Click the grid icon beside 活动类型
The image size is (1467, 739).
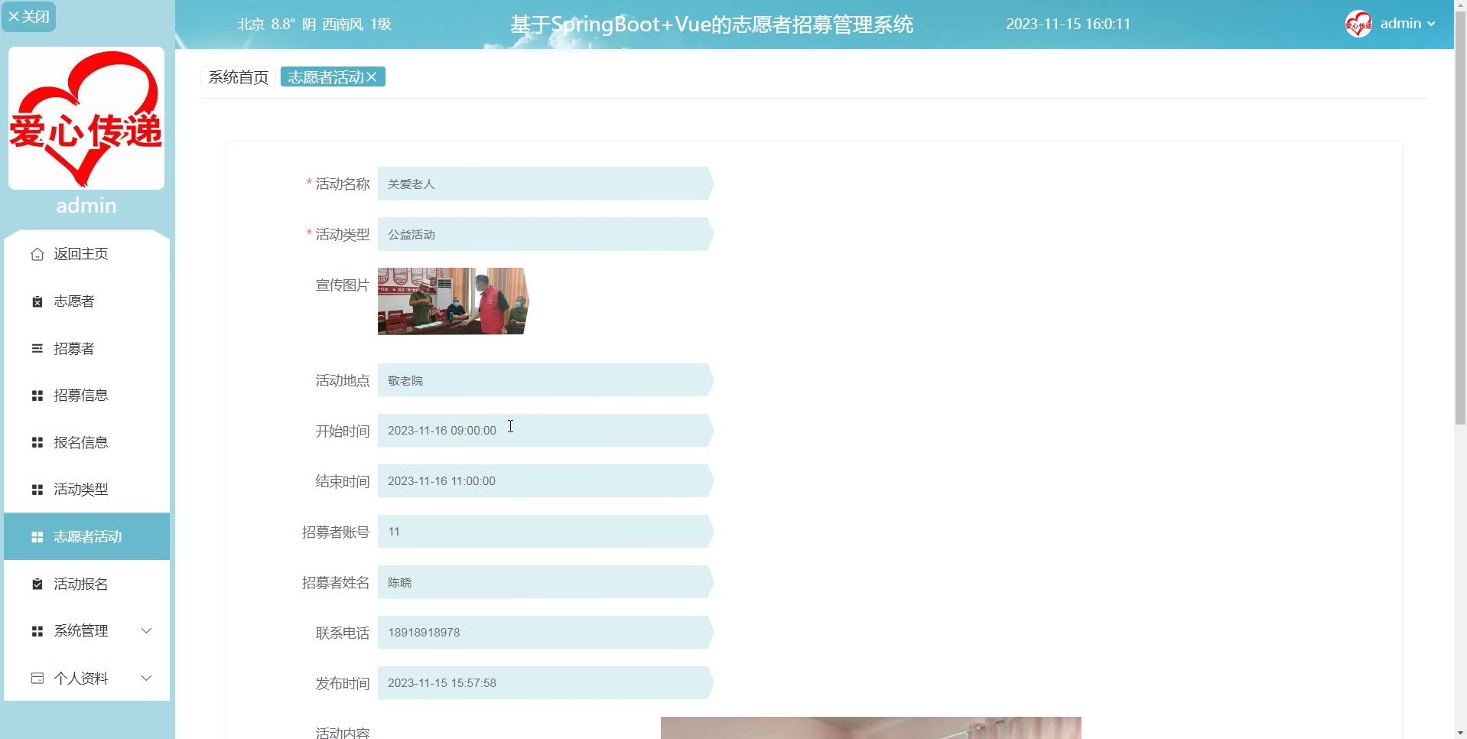click(37, 490)
